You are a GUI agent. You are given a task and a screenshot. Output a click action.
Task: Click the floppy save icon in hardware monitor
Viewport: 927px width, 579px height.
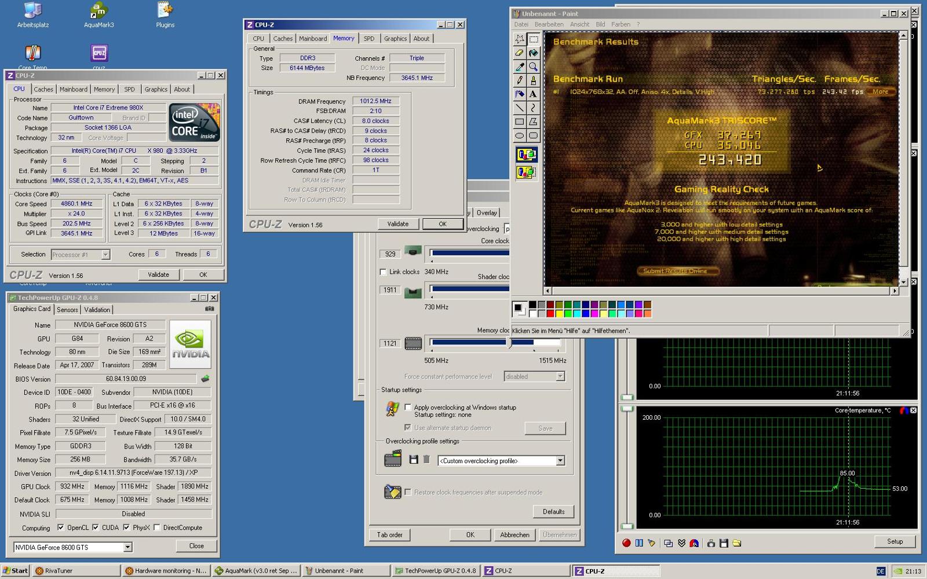point(724,543)
